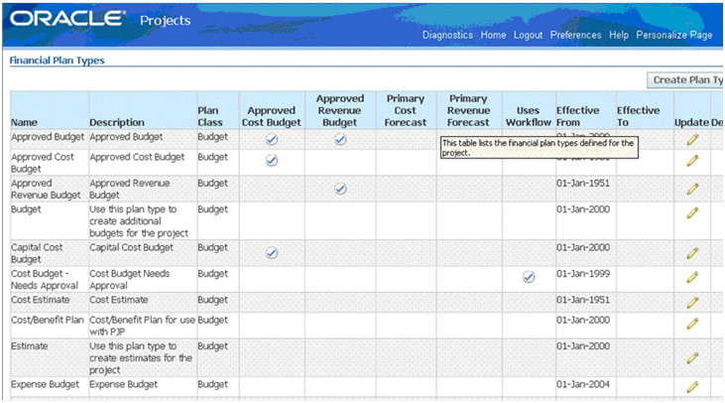
Task: Click description 'Cost/Benefit Plan for use with PJP'
Action: click(x=142, y=326)
